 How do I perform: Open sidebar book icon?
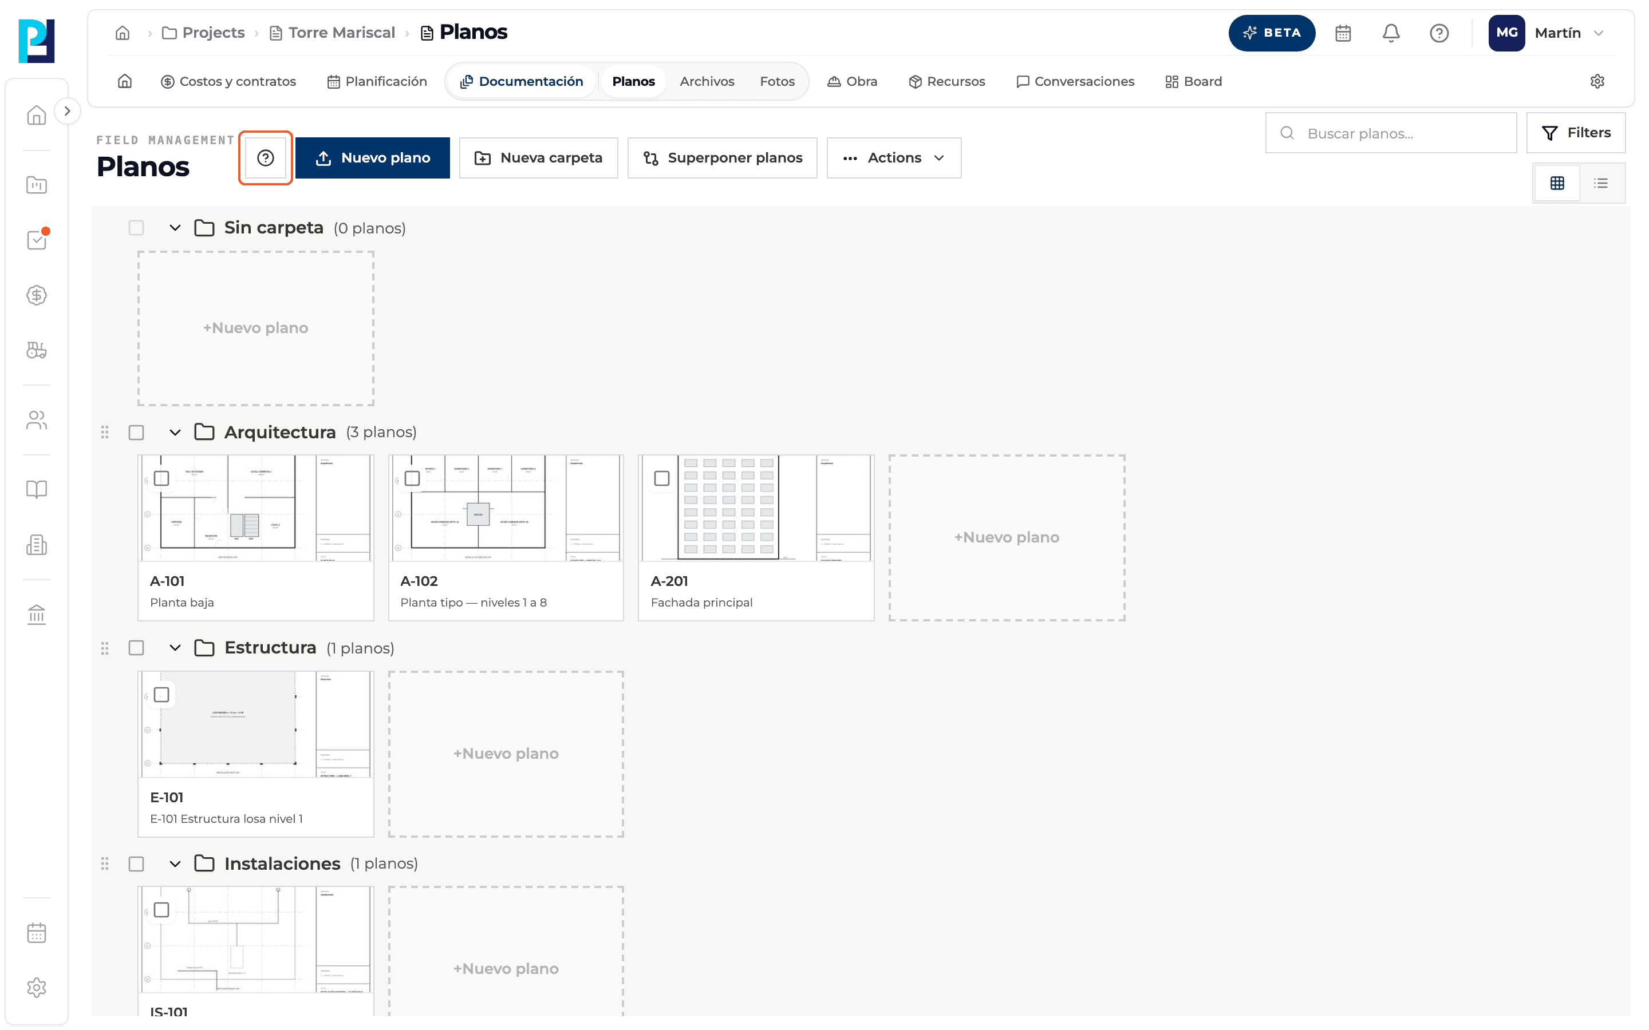[37, 489]
